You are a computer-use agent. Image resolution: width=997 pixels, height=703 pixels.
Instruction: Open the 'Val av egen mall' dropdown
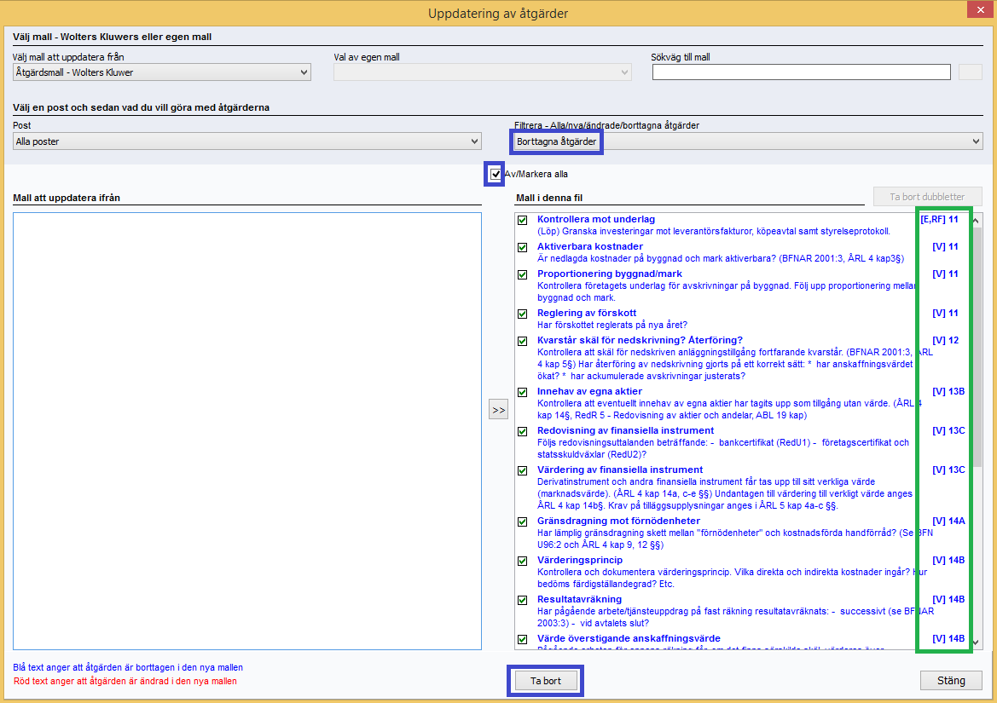(x=483, y=72)
